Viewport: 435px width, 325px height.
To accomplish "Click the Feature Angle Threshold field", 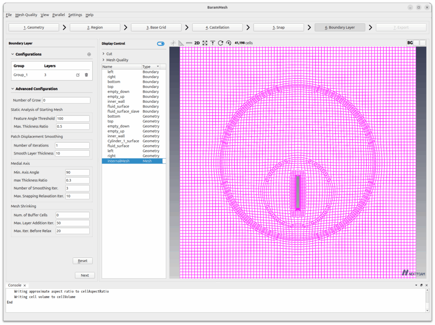I will click(73, 119).
